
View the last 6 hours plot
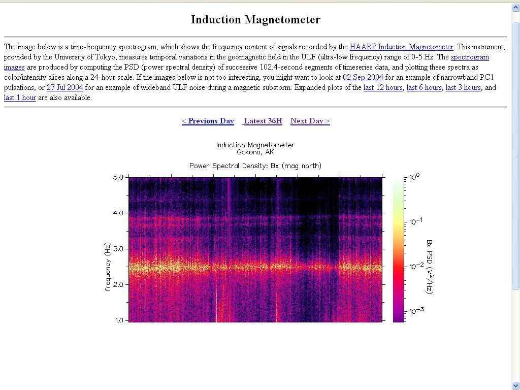[x=424, y=87]
